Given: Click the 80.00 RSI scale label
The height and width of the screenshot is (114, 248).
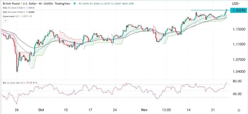Looking at the screenshot, I should pyautogui.click(x=237, y=81).
